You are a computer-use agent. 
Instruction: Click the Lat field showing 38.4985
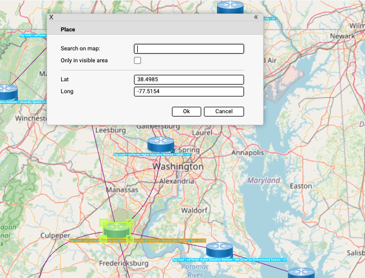coord(189,80)
